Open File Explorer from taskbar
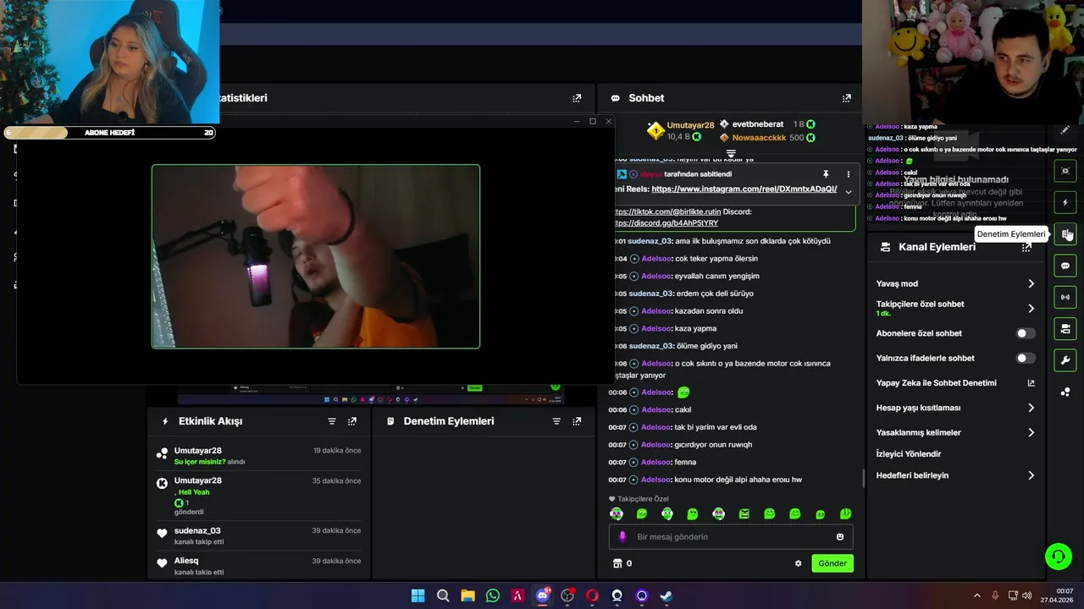This screenshot has width=1084, height=609. tap(467, 595)
